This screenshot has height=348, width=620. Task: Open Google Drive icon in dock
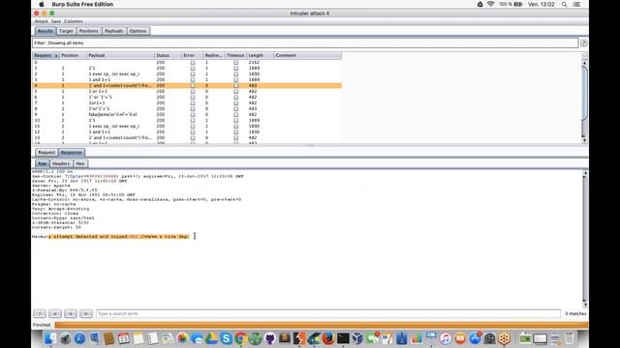211,338
